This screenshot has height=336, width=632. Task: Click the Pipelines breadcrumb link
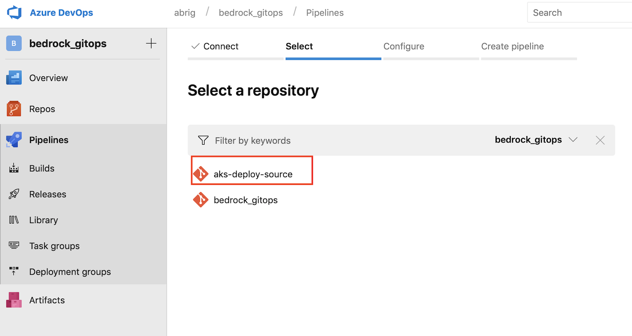coord(325,13)
